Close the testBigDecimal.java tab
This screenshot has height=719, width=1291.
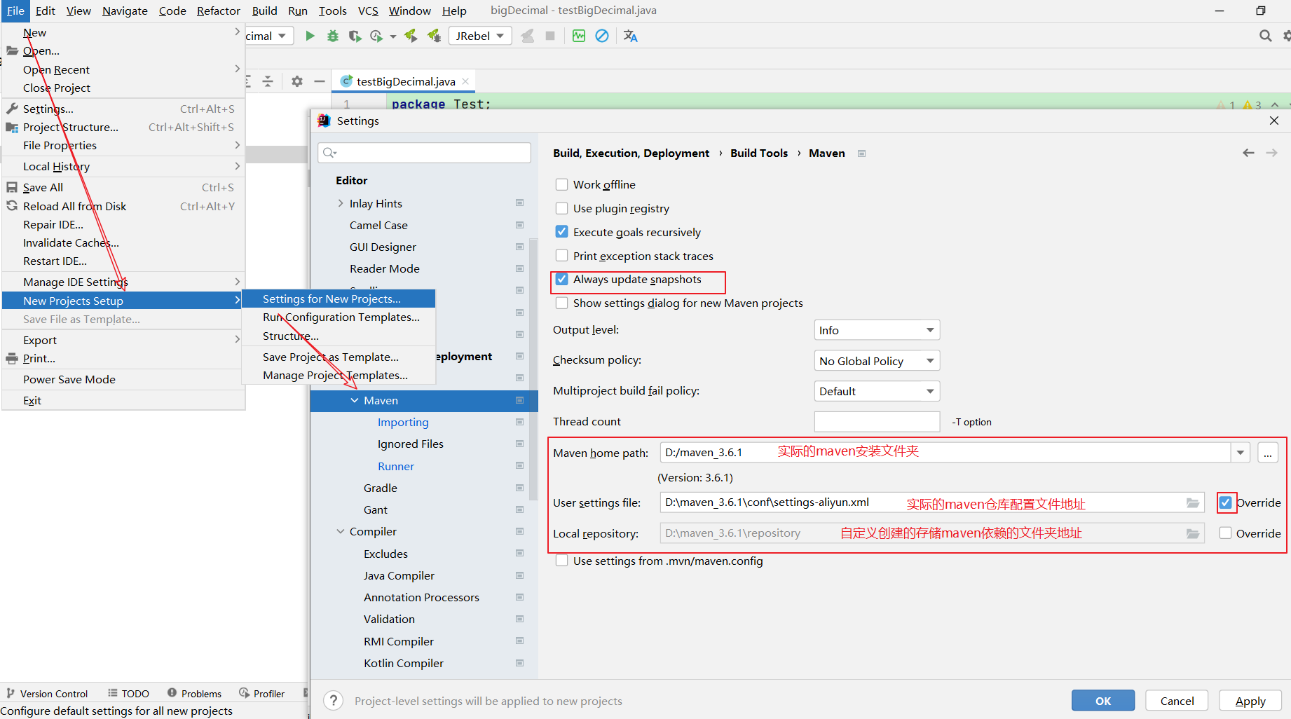click(465, 81)
